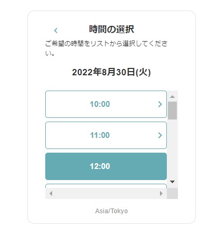Click the vertical scrollbar track below the thumb
Screen dimensions: 220x229
pos(172,149)
